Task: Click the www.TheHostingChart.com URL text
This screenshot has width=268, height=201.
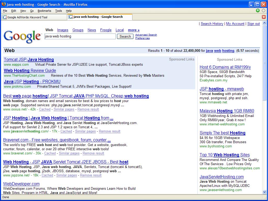Action: (x=24, y=76)
